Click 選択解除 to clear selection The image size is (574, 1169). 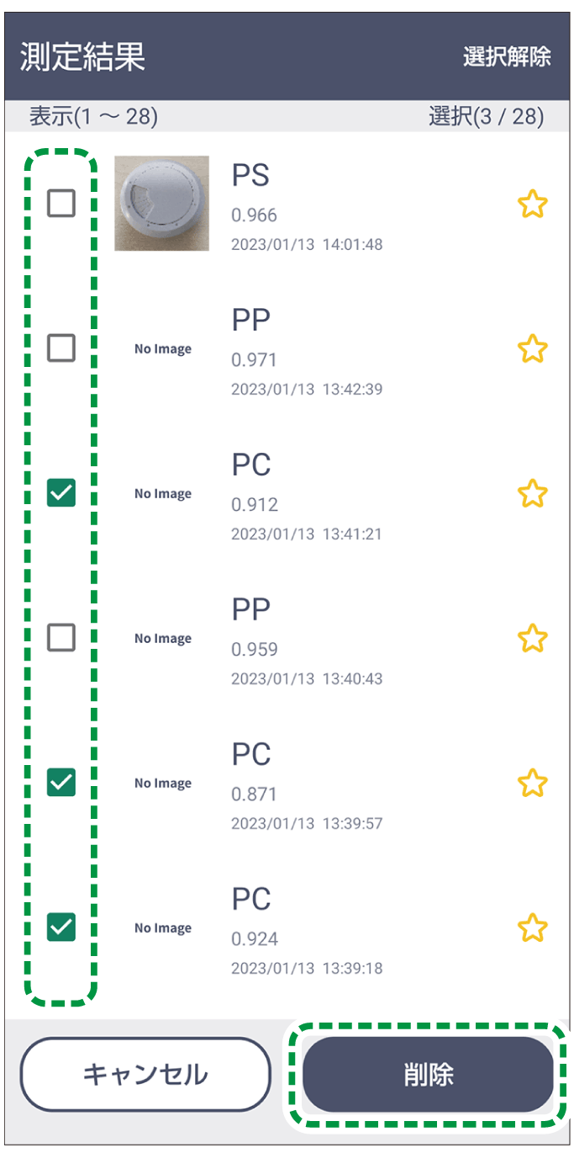[x=507, y=56]
